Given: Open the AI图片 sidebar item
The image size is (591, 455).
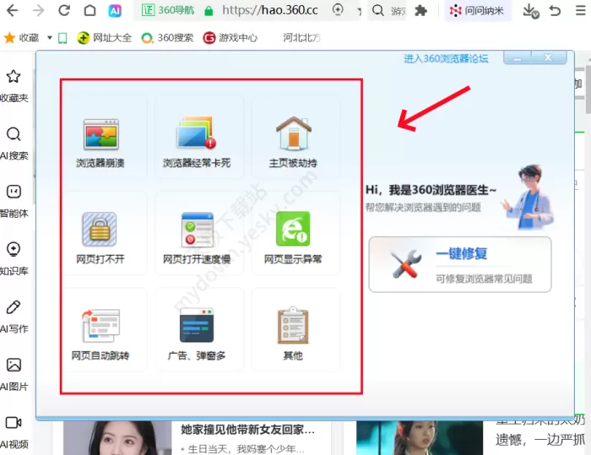Looking at the screenshot, I should (14, 374).
